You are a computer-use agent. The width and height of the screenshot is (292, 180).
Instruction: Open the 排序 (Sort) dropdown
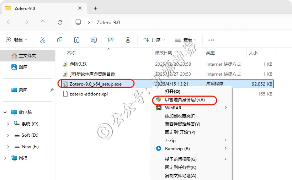[154, 40]
